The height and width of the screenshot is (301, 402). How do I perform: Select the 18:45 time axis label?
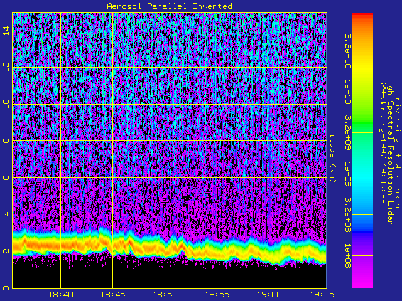point(113,295)
